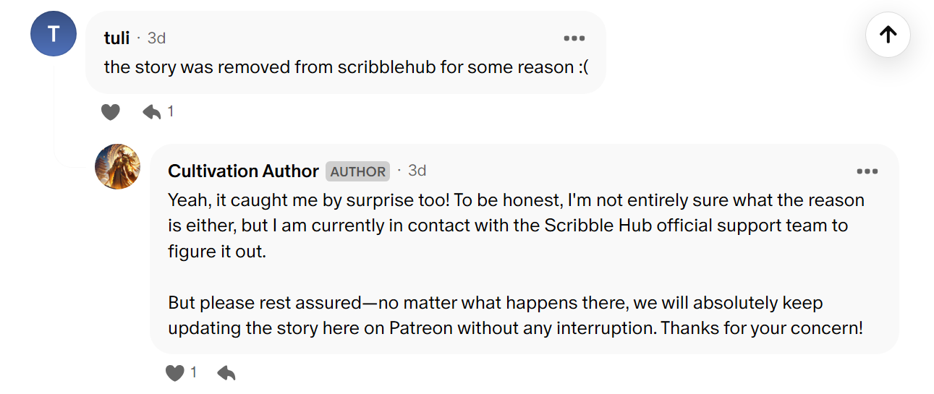Screen dimensions: 934x394
Task: Visit tuli's profile via username
Action: point(116,38)
